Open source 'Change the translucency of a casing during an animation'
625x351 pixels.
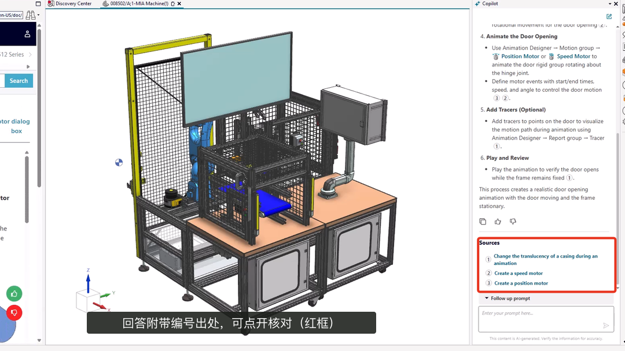[546, 260]
